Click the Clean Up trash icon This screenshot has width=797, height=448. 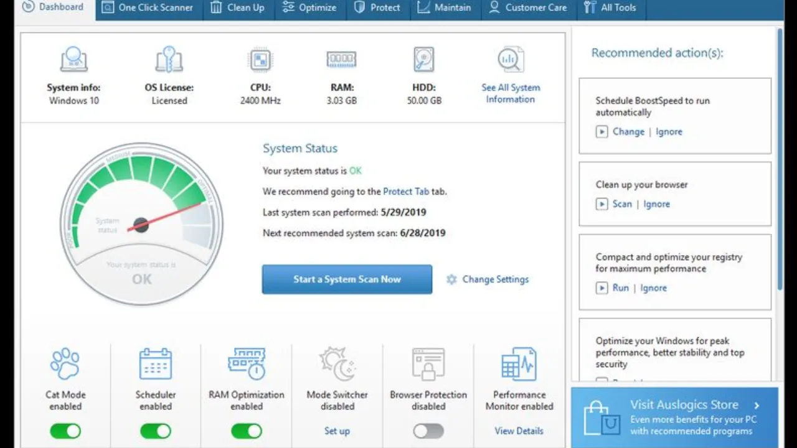[x=216, y=7]
